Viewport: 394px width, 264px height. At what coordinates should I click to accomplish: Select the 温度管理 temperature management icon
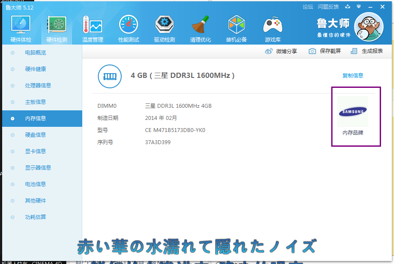[x=92, y=29]
